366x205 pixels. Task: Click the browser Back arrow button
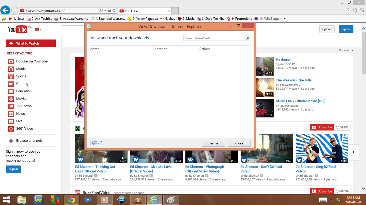click(5, 10)
